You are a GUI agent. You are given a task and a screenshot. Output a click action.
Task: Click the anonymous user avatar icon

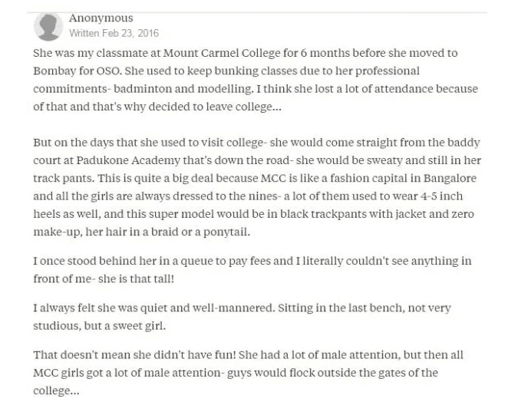coord(48,27)
